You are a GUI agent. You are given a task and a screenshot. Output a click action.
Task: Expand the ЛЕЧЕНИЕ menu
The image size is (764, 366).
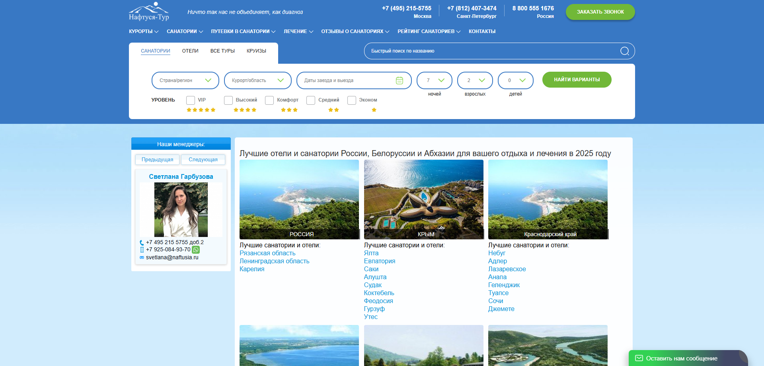pyautogui.click(x=298, y=31)
